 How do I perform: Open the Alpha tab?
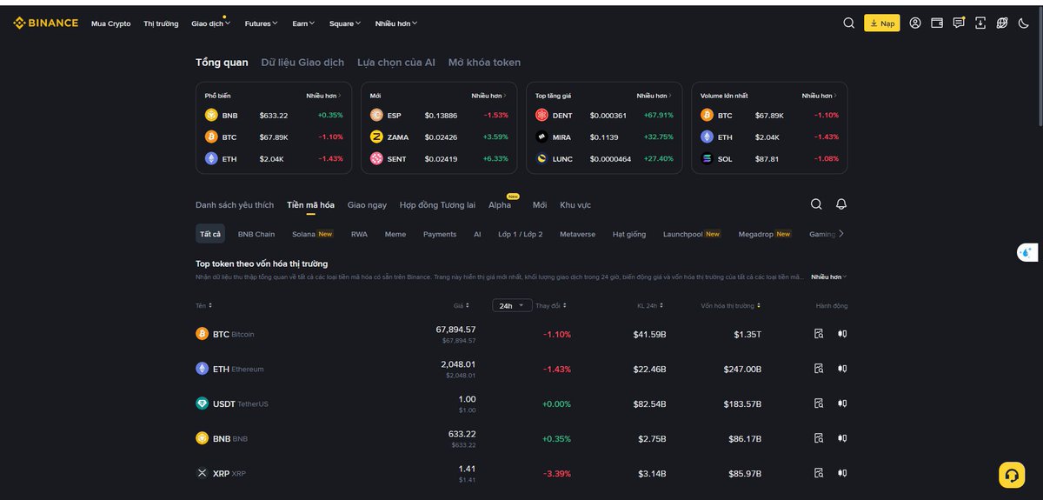[500, 205]
